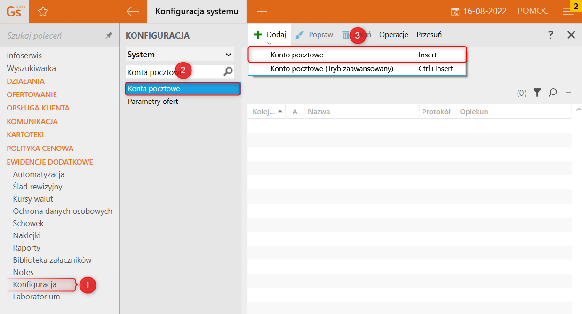Pin the command search panel
The image size is (582, 314).
(x=109, y=36)
